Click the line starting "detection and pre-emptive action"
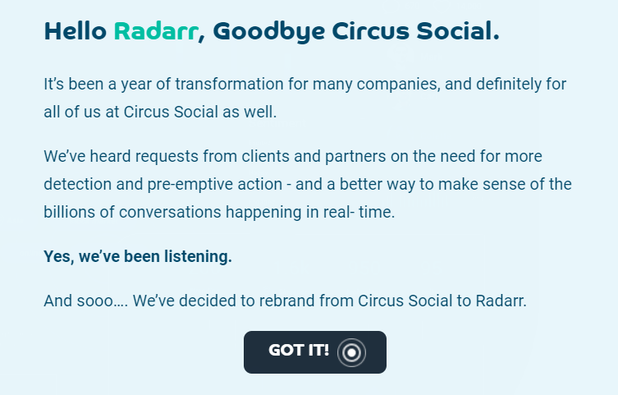 coord(307,184)
